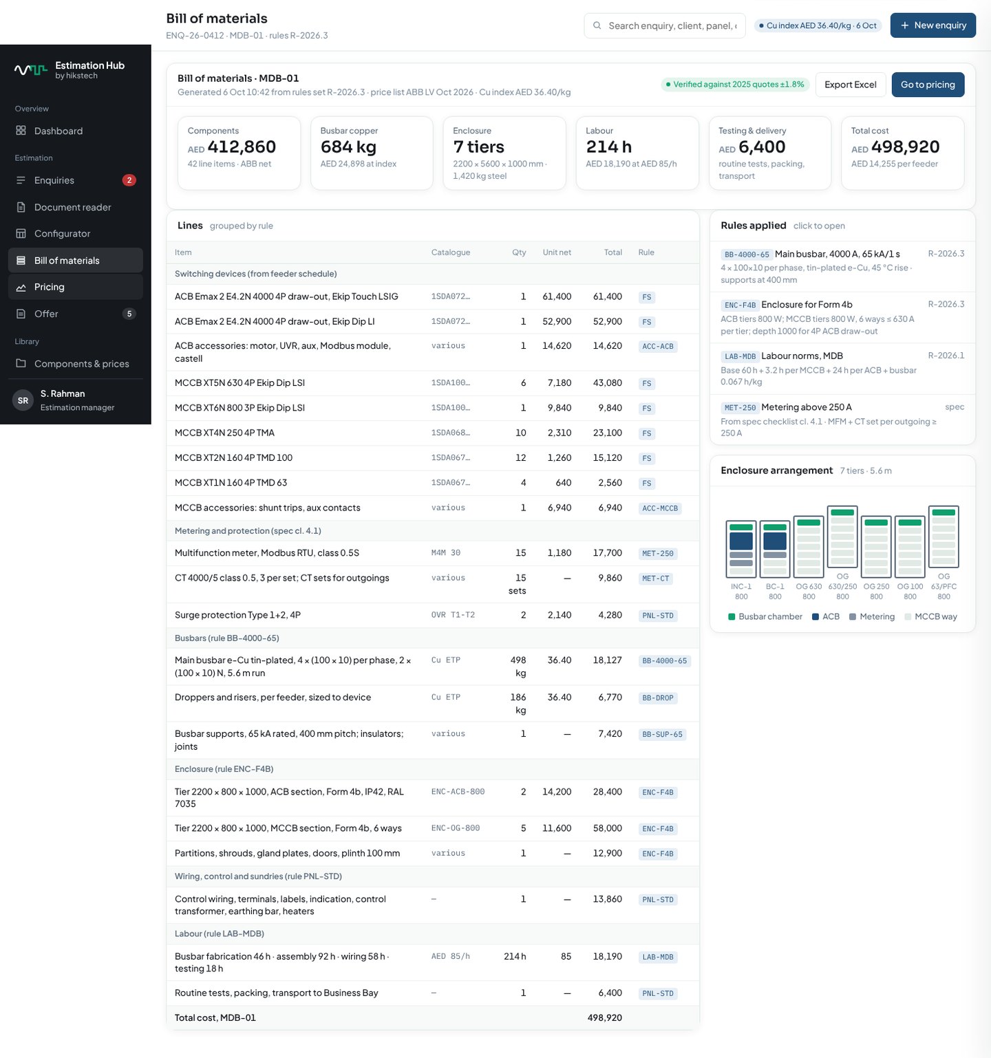Click the red Enquiries badge showing 2
991x1058 pixels.
[x=129, y=180]
